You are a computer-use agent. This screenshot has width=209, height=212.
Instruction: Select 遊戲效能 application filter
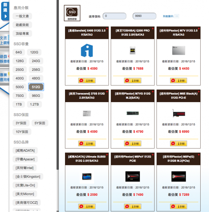coord(22,25)
